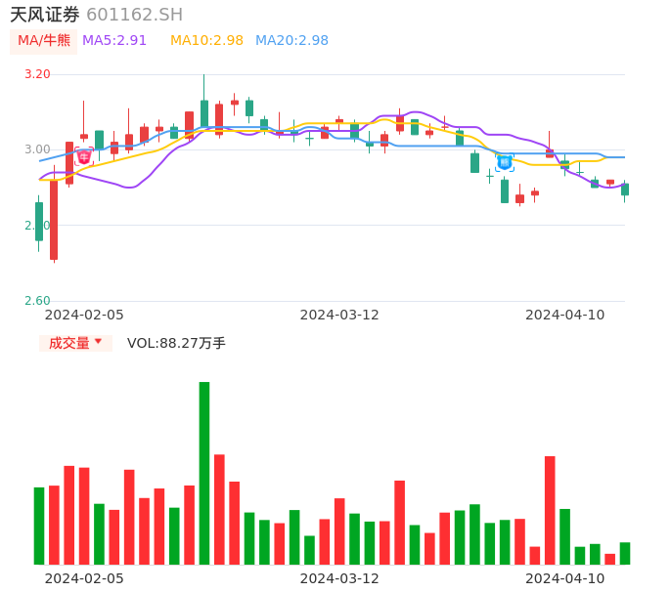The height and width of the screenshot is (592, 671).
Task: Click the 2024-04-10 date under the candlestick chart
Action: pyautogui.click(x=565, y=315)
